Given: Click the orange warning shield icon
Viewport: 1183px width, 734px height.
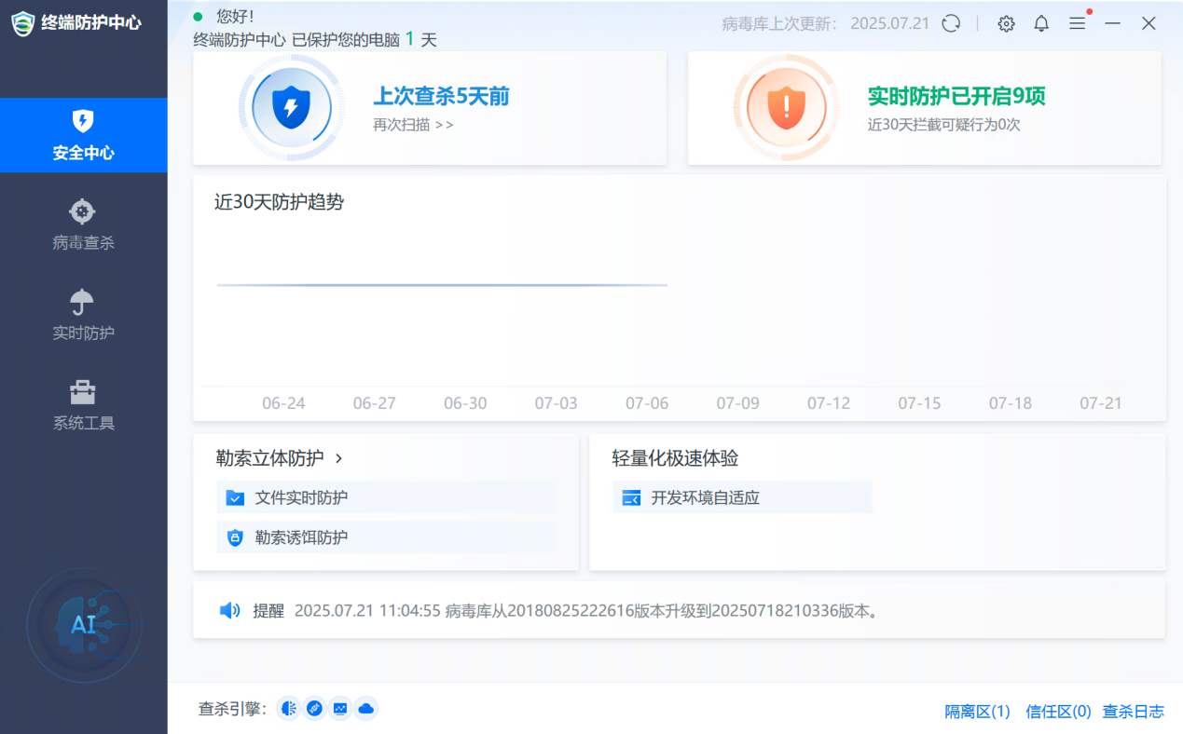Looking at the screenshot, I should coord(786,108).
